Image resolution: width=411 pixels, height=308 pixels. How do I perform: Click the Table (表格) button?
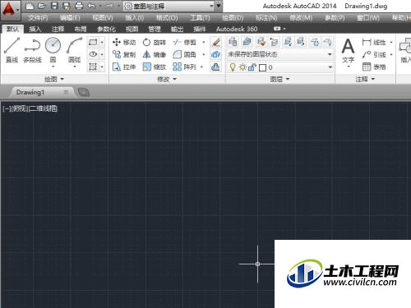374,67
